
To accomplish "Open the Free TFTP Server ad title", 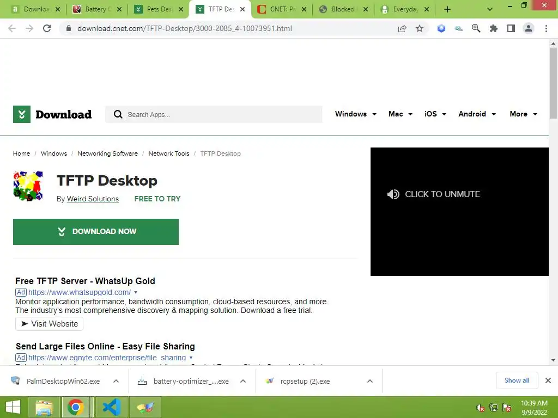I will (x=85, y=281).
